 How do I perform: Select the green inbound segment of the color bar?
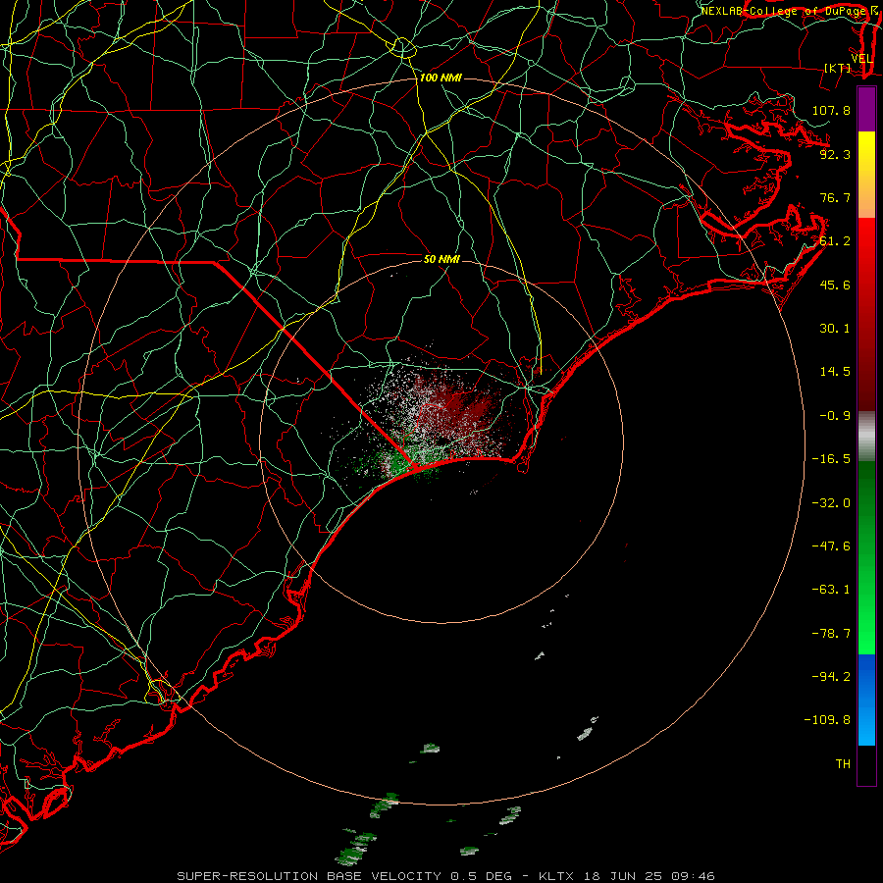(x=866, y=557)
